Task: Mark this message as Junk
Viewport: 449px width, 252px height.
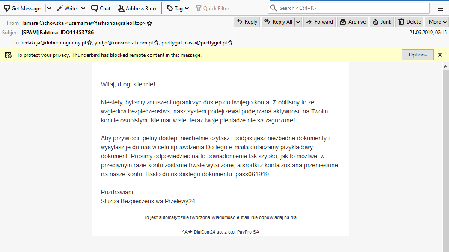Action: (x=381, y=21)
